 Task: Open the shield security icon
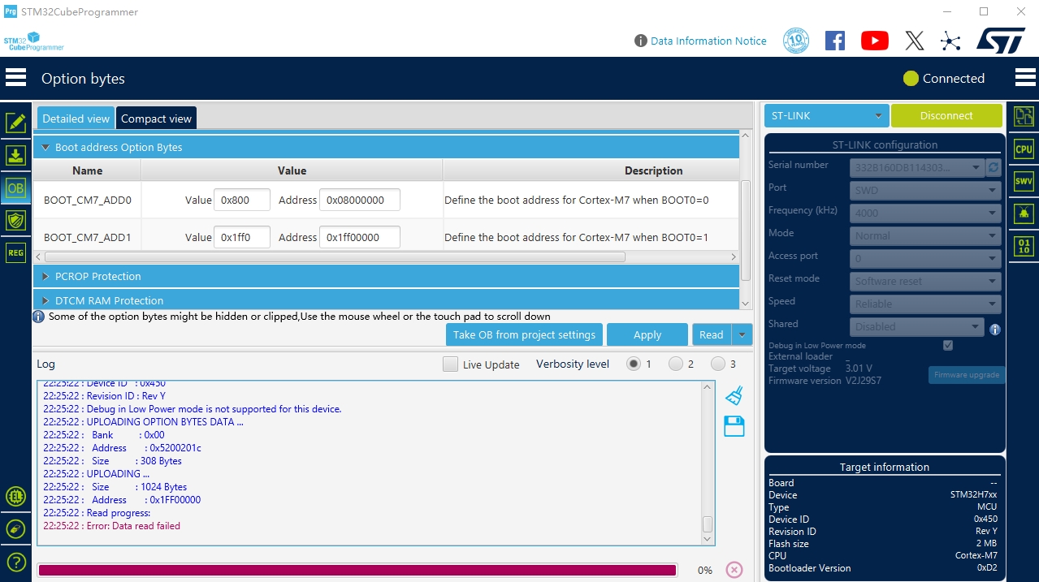click(x=15, y=220)
